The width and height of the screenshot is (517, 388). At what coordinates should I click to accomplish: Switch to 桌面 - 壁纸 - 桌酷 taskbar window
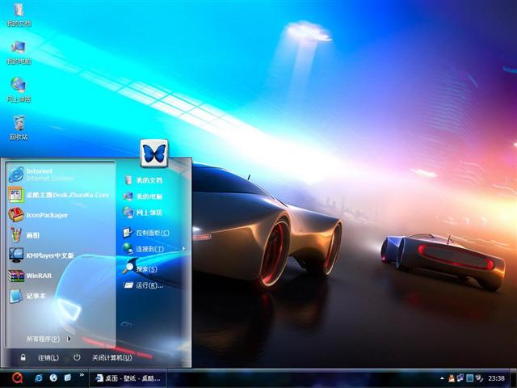pos(128,378)
